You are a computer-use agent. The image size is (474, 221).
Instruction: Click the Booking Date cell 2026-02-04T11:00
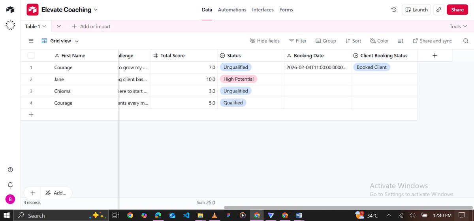click(318, 67)
